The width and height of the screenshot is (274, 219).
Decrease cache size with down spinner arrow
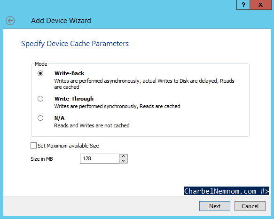tap(124, 161)
